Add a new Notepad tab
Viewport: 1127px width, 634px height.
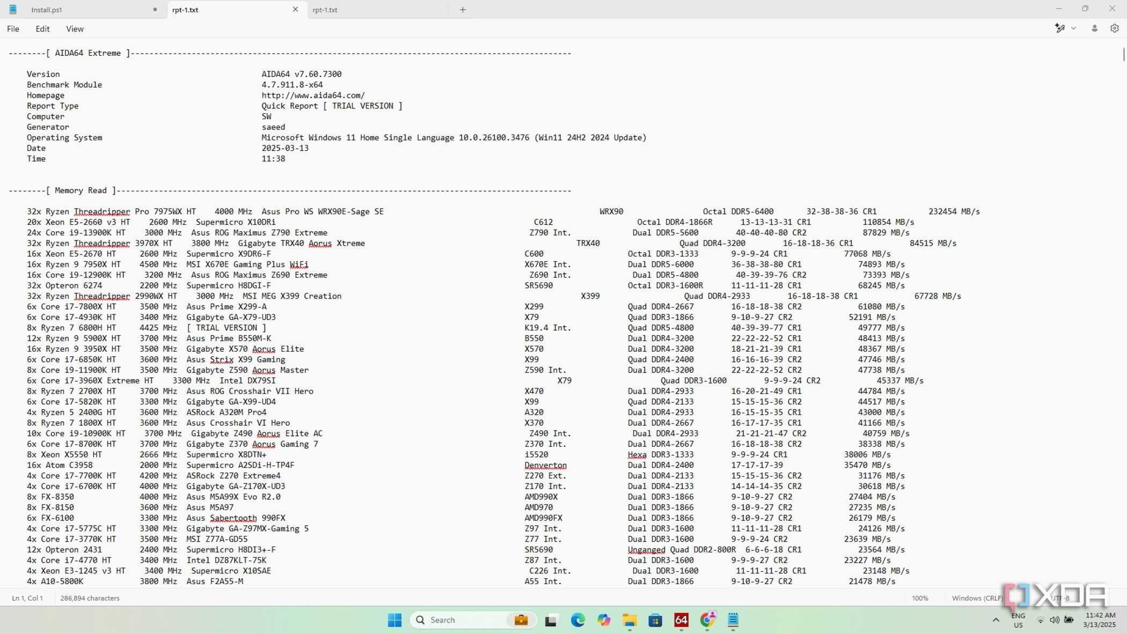463,9
